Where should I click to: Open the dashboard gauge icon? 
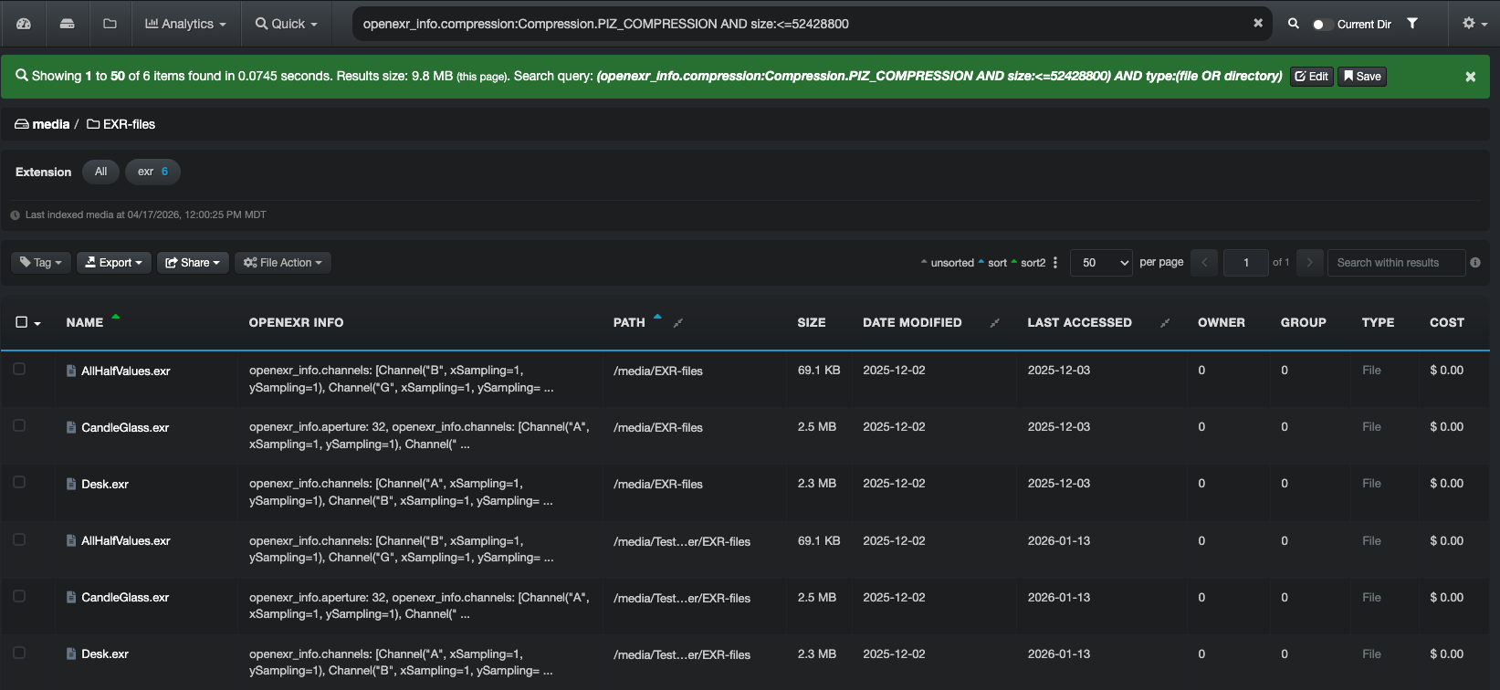click(x=24, y=24)
